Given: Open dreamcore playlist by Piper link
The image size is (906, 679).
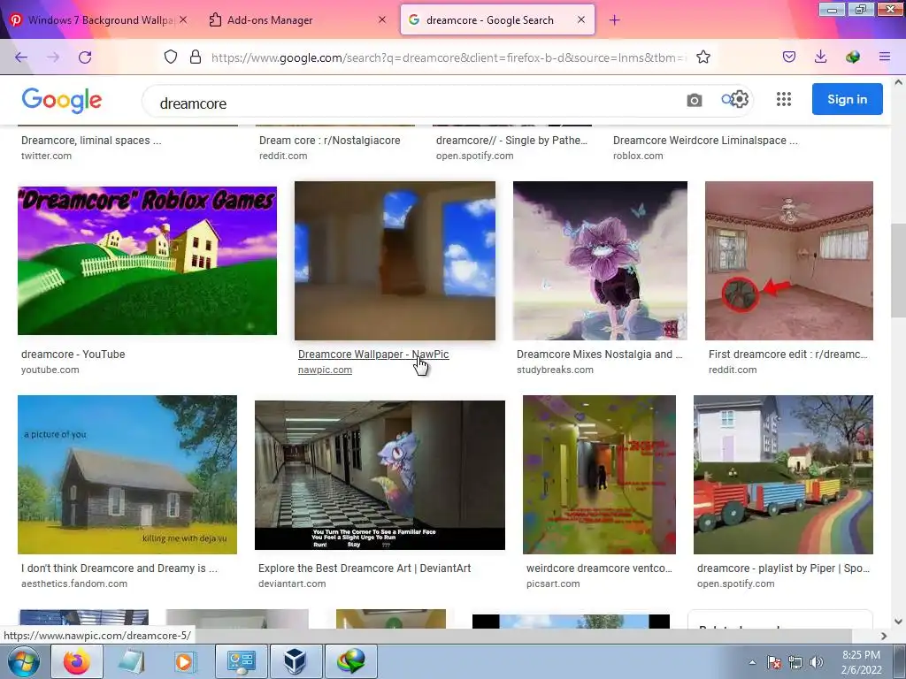Looking at the screenshot, I should [x=783, y=568].
